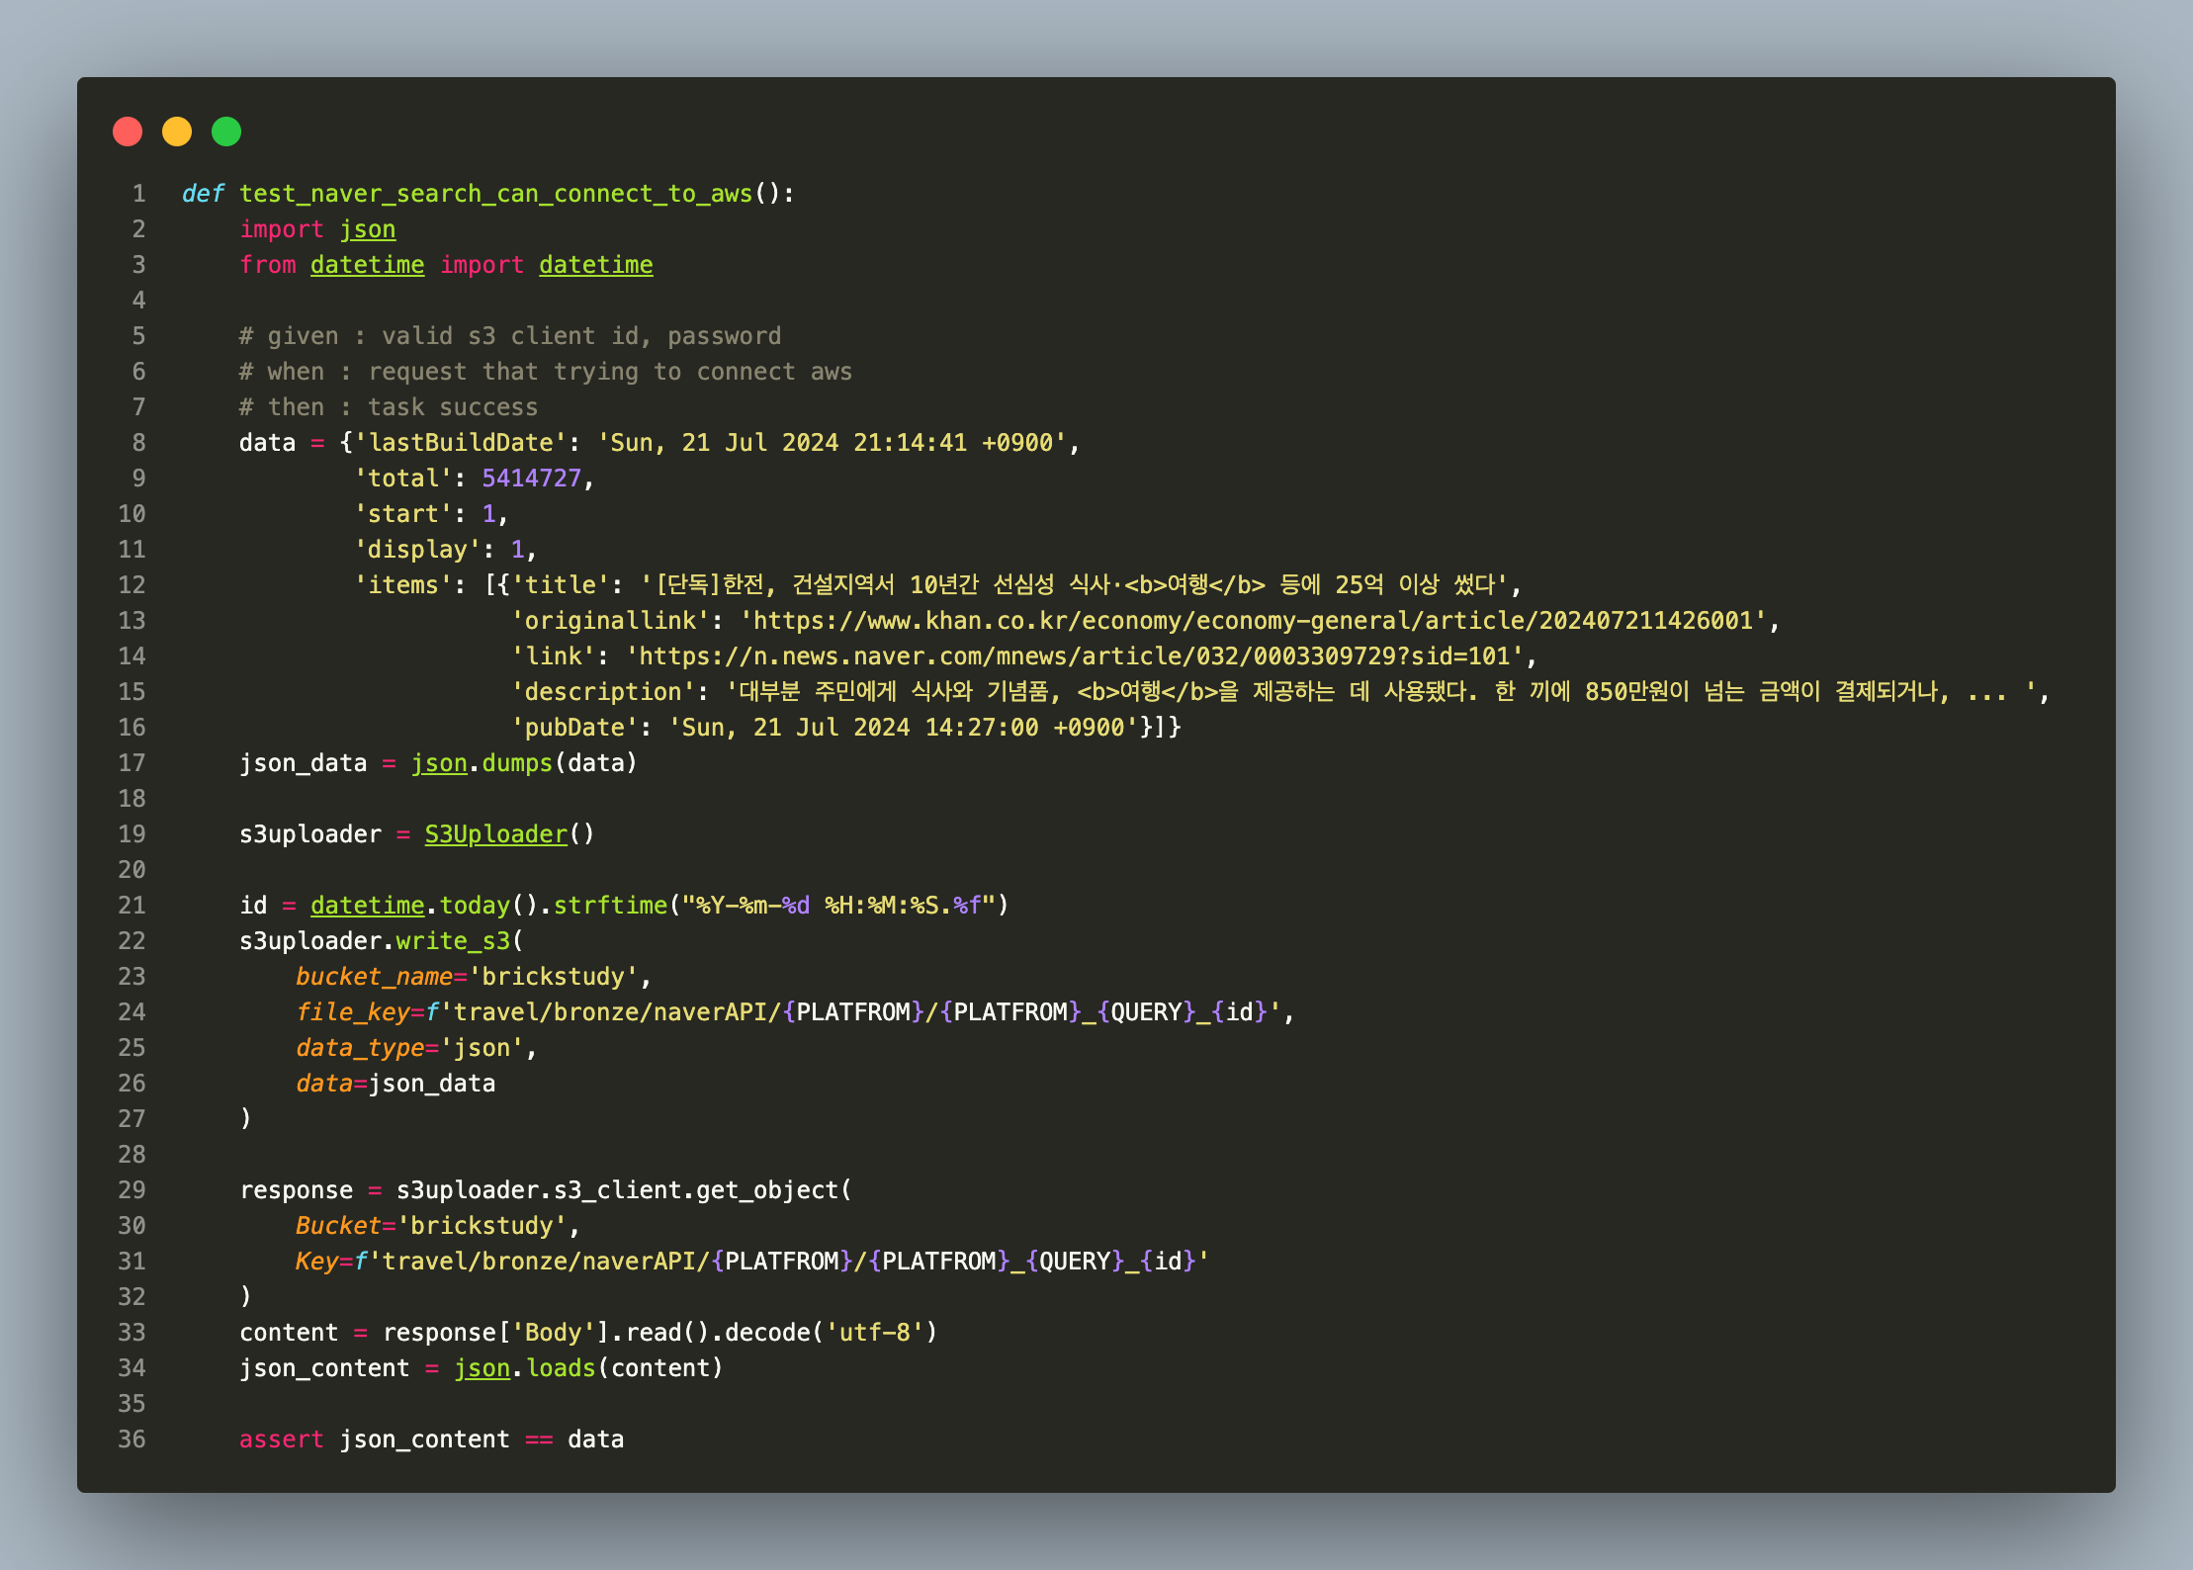
Task: Click the write_s3 method name
Action: pos(452,941)
